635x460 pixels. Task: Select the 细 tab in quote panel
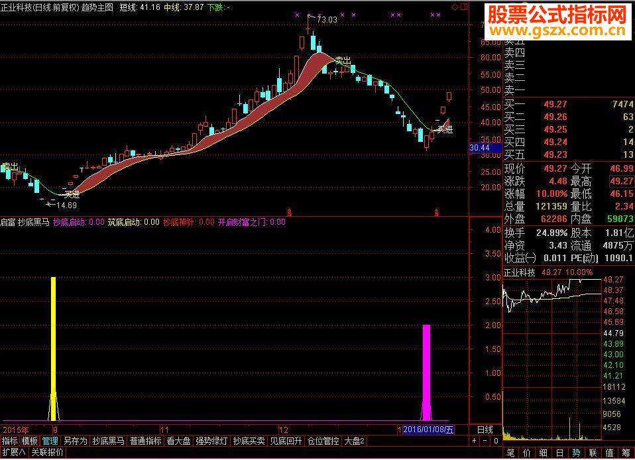[x=544, y=453]
